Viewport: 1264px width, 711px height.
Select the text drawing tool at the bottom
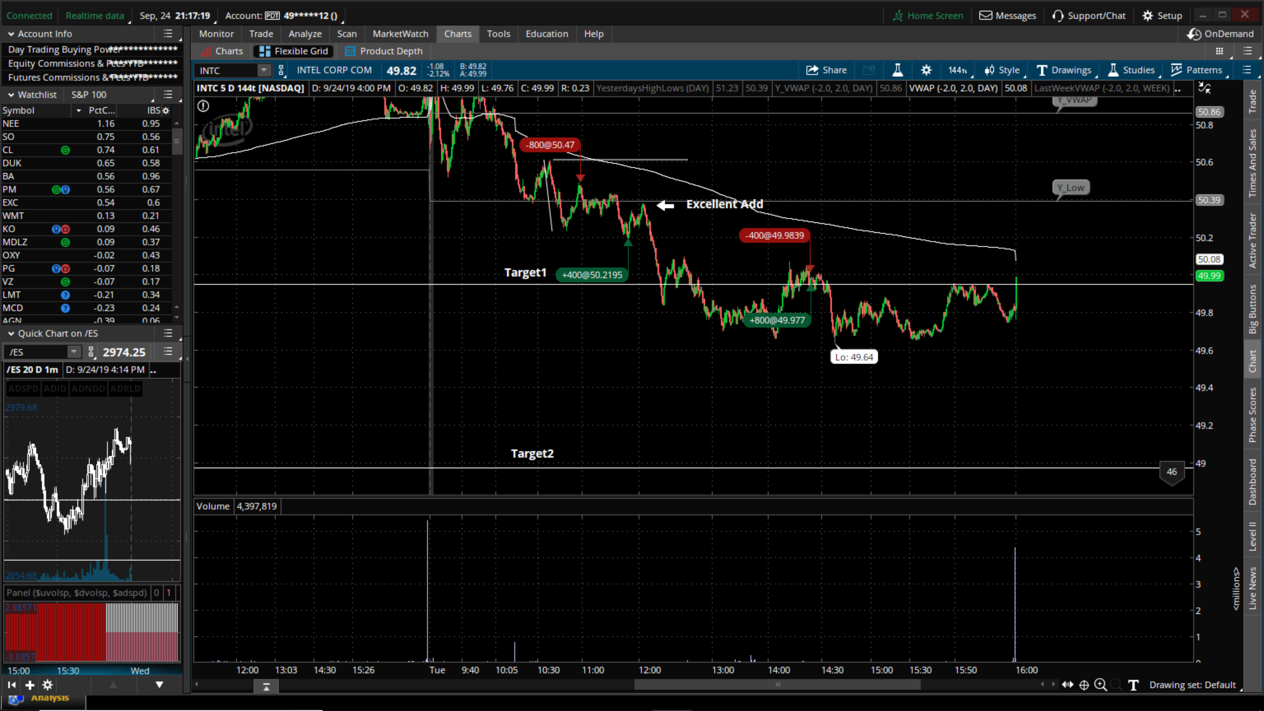[1133, 685]
